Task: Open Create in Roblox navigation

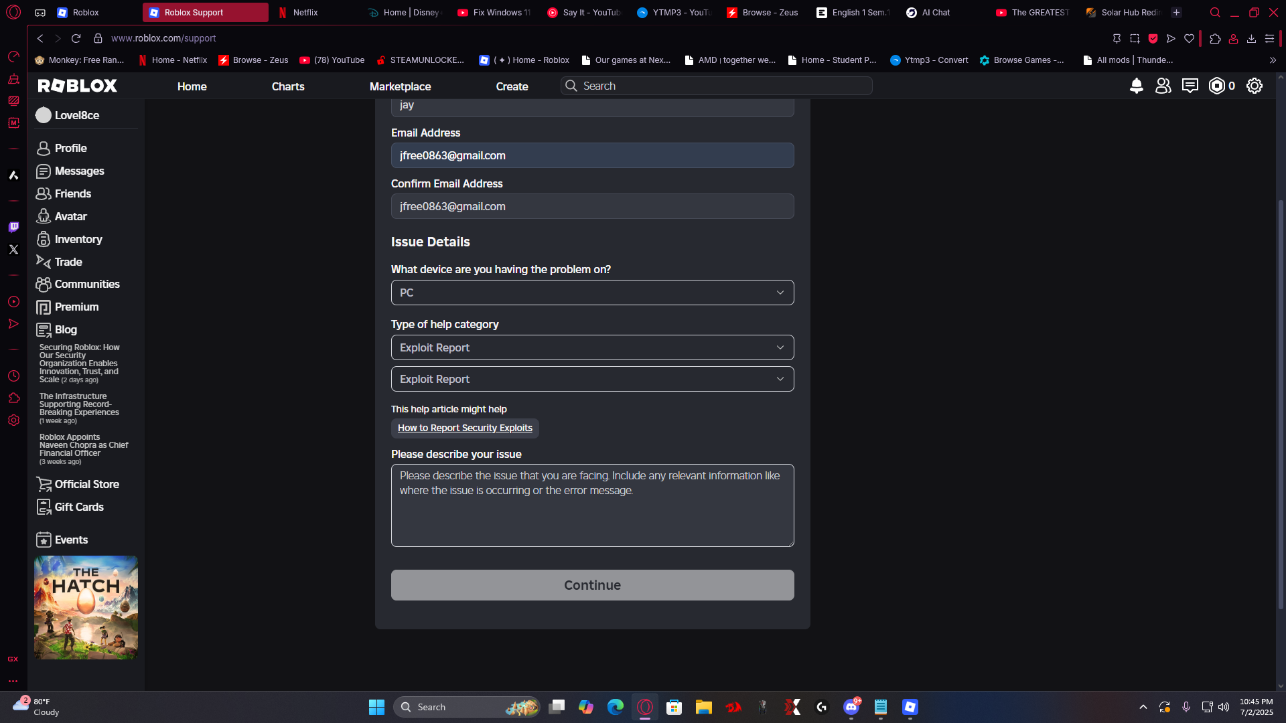Action: coord(512,86)
